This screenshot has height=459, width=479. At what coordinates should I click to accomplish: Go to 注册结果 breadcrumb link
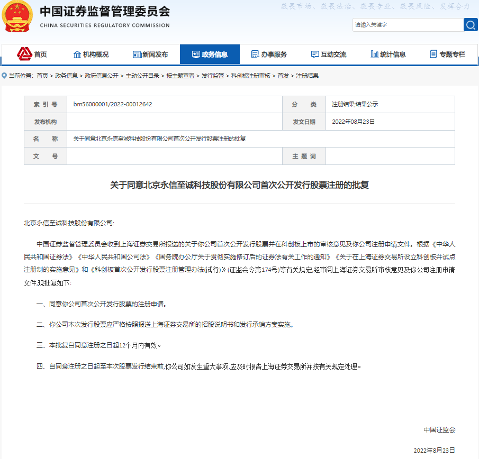pyautogui.click(x=308, y=76)
